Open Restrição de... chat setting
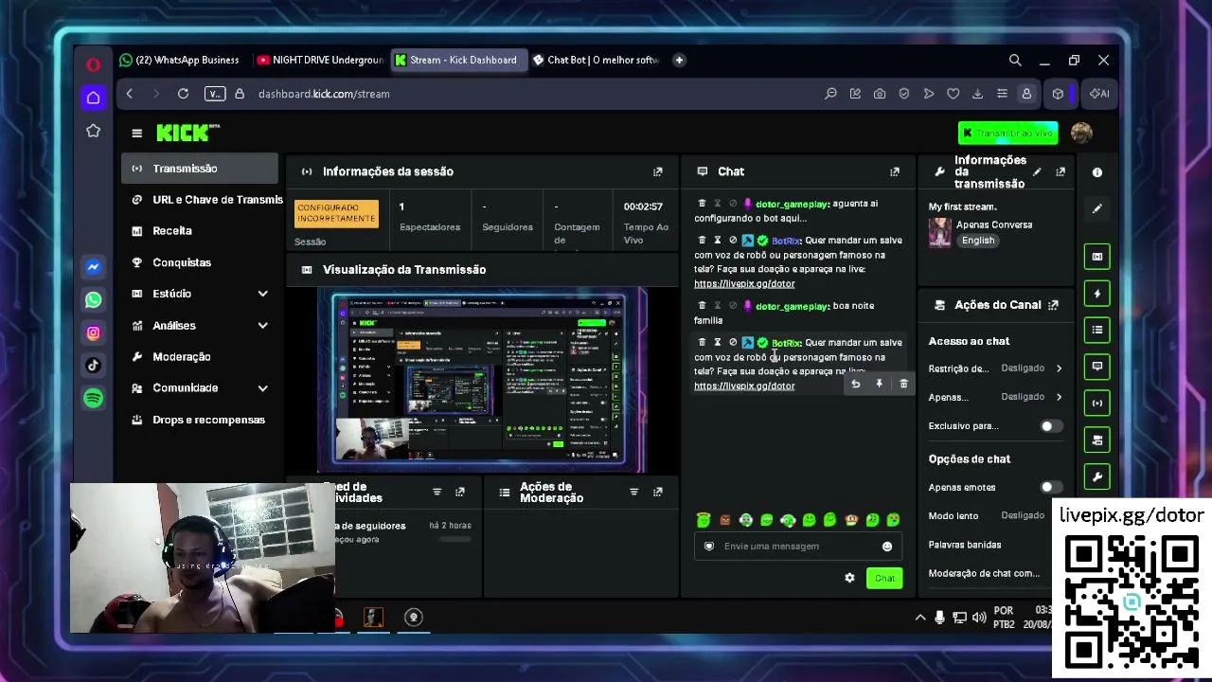The height and width of the screenshot is (682, 1212). pyautogui.click(x=996, y=368)
